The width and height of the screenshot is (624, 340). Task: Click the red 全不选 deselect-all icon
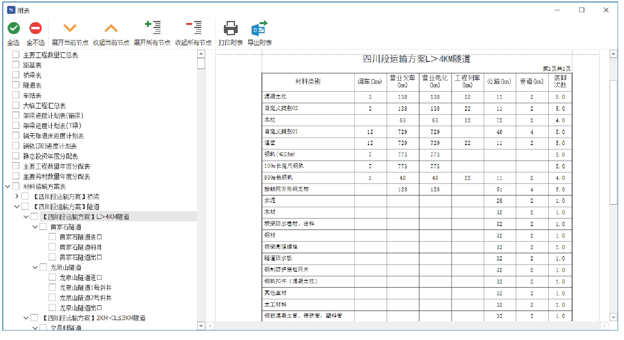36,28
